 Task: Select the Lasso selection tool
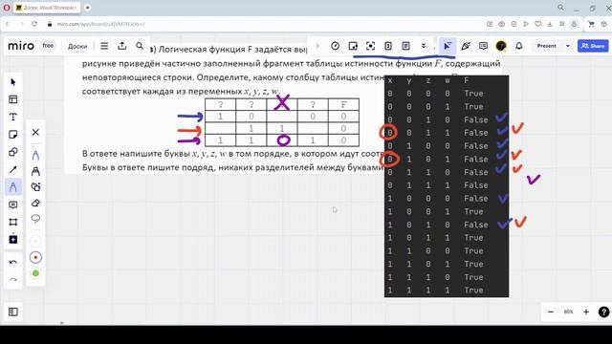point(35,219)
